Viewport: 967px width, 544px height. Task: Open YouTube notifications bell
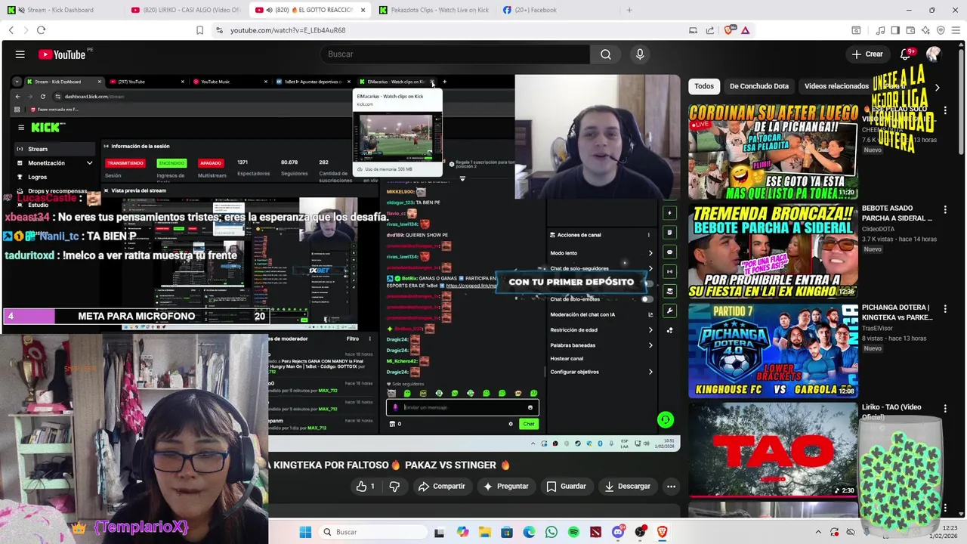point(905,54)
